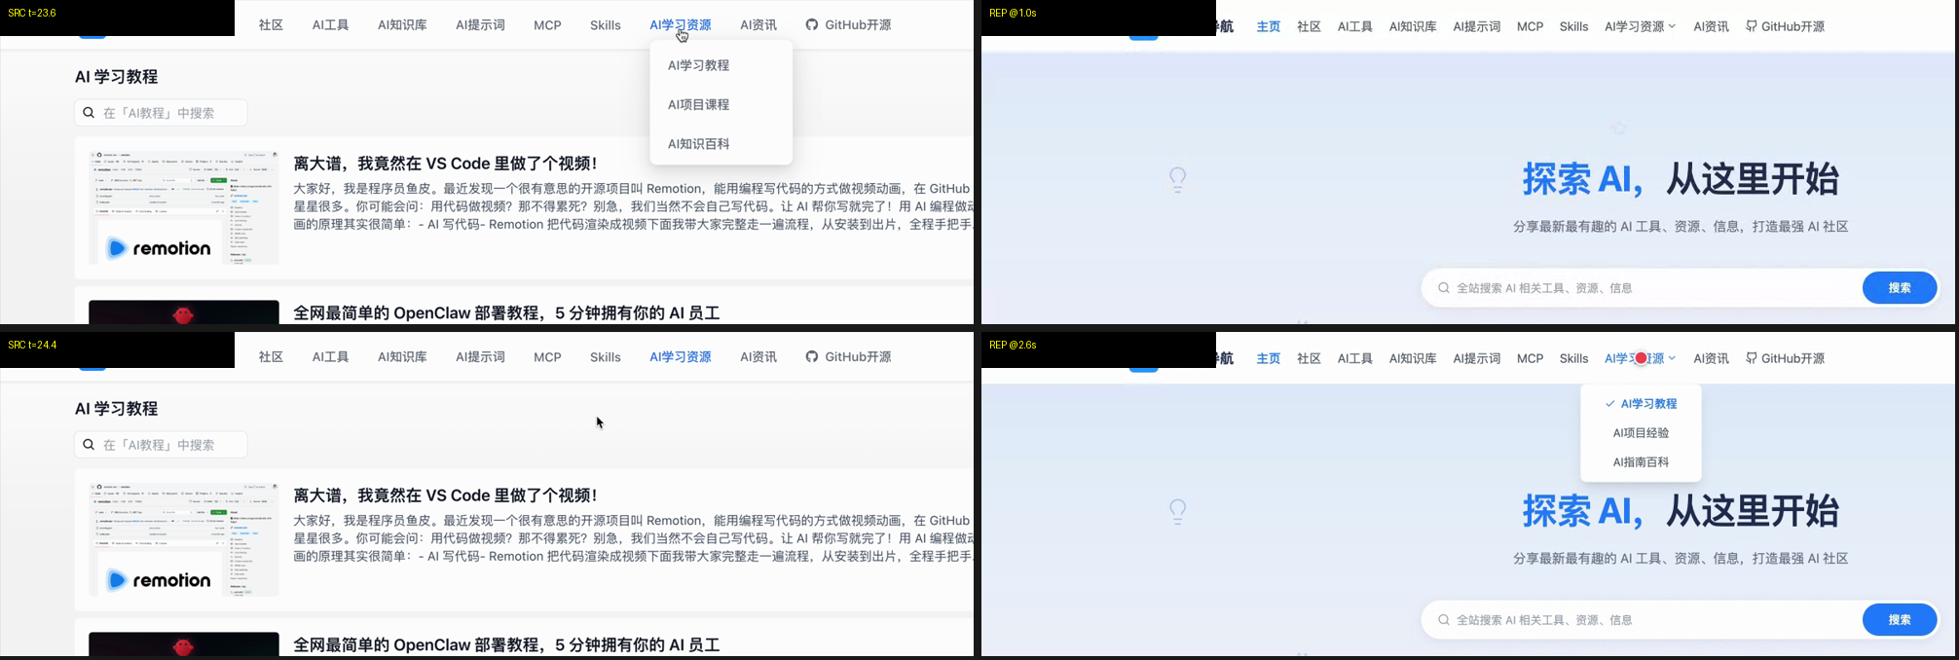Click GitHub icon in SRC t=23.6 panel
Image resolution: width=1959 pixels, height=660 pixels.
[x=812, y=25]
